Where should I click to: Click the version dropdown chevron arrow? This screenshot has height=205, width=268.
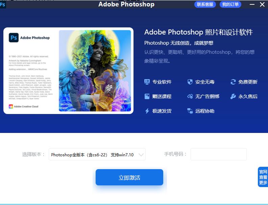tap(141, 155)
